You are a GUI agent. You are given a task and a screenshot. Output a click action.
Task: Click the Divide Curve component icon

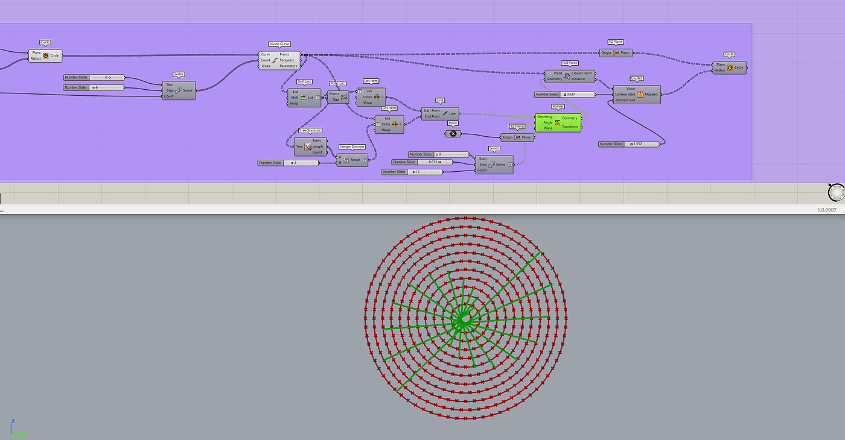click(275, 60)
